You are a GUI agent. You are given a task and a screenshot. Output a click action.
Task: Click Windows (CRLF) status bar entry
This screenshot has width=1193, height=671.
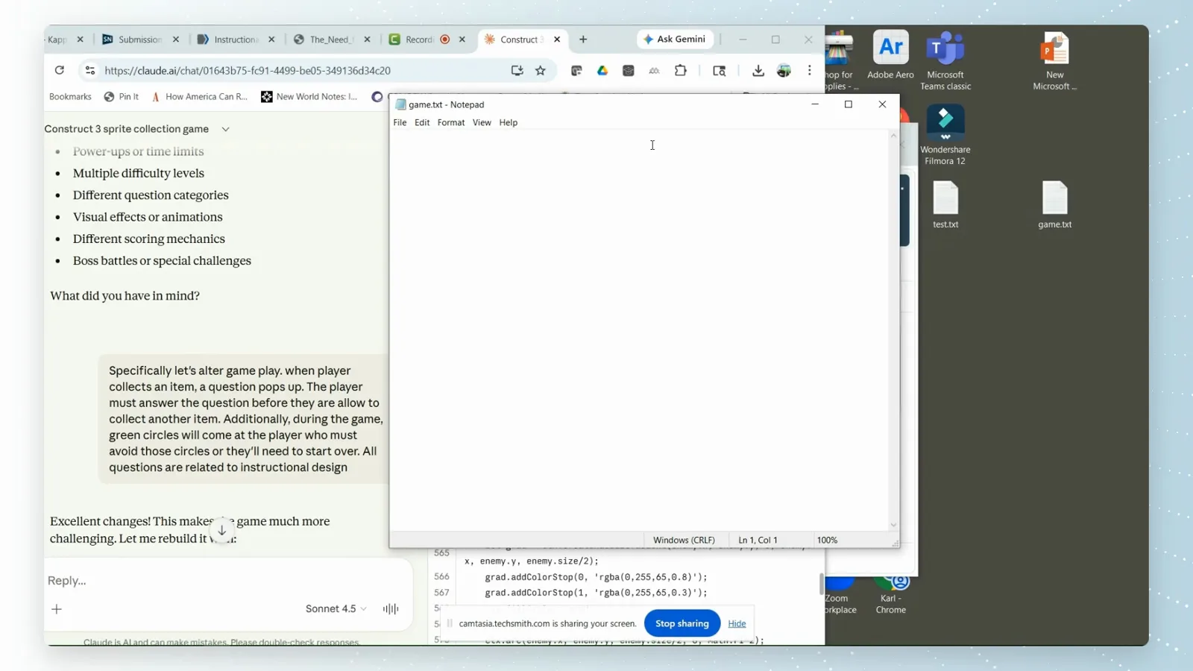684,540
